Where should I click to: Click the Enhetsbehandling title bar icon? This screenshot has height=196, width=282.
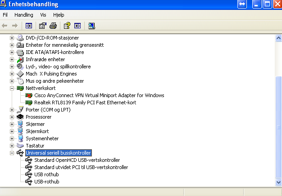point(3,4)
